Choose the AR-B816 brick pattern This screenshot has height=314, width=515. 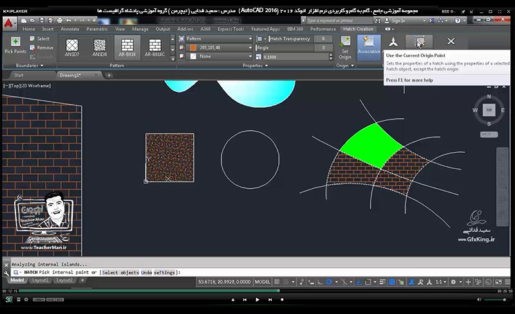point(127,48)
